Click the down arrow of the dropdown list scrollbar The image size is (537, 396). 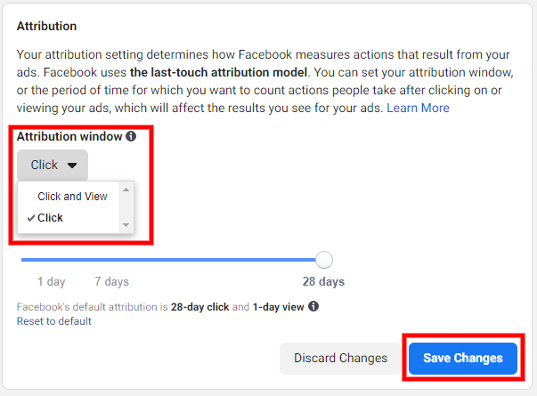point(126,225)
